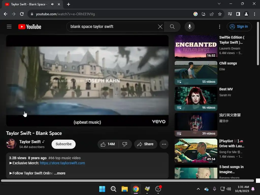Screen dimensions: 260x195
Task: Click the vertical page scrollbar
Action: click(x=258, y=44)
